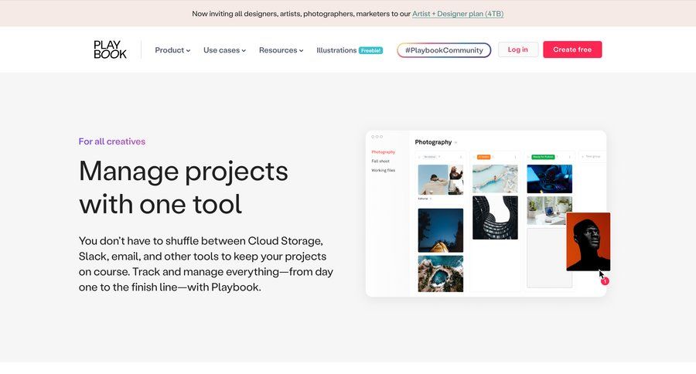Image resolution: width=696 pixels, height=374 pixels.
Task: Expand the Use cases menu
Action: [224, 50]
